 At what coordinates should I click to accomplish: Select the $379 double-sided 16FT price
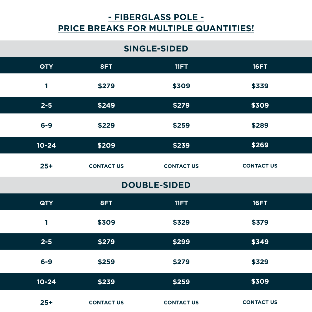[260, 222]
